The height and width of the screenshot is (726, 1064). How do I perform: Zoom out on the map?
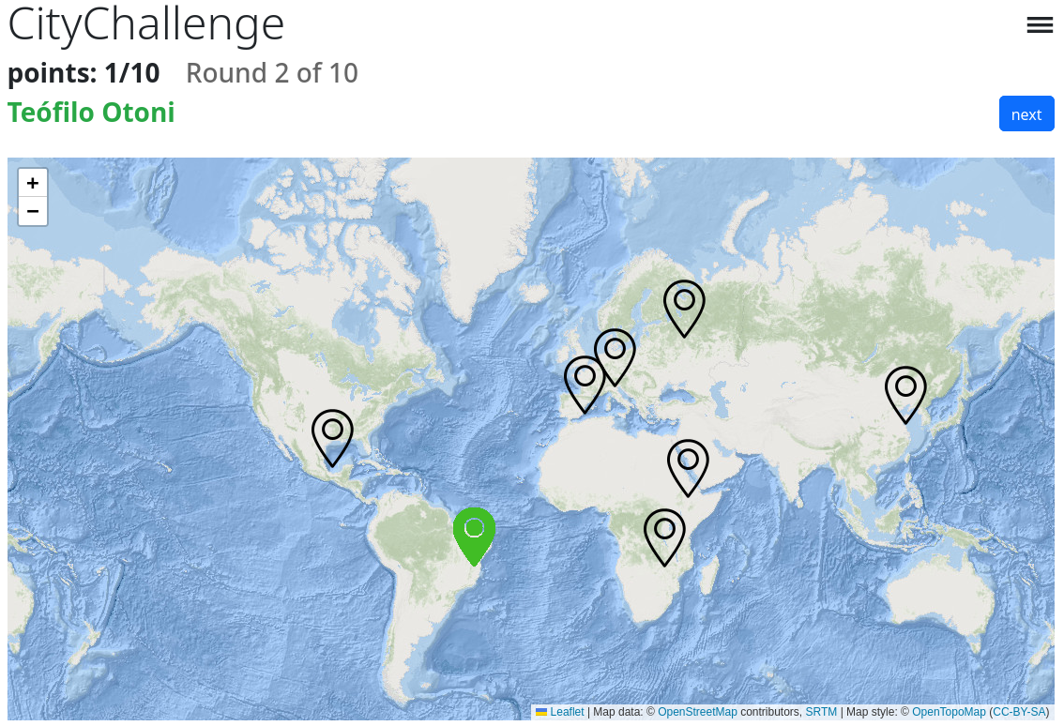click(33, 211)
